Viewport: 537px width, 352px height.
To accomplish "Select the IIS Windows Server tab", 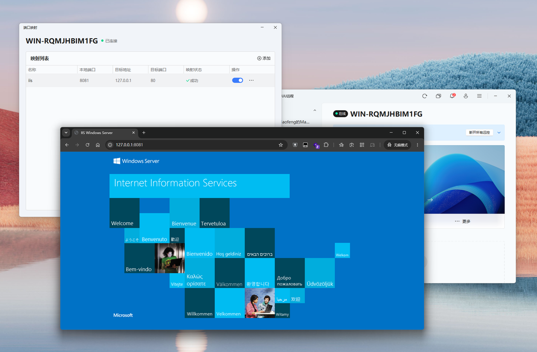I will coord(105,133).
